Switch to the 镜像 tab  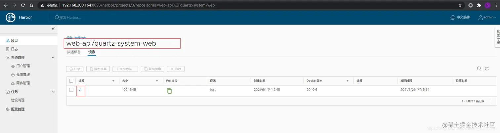(x=92, y=52)
